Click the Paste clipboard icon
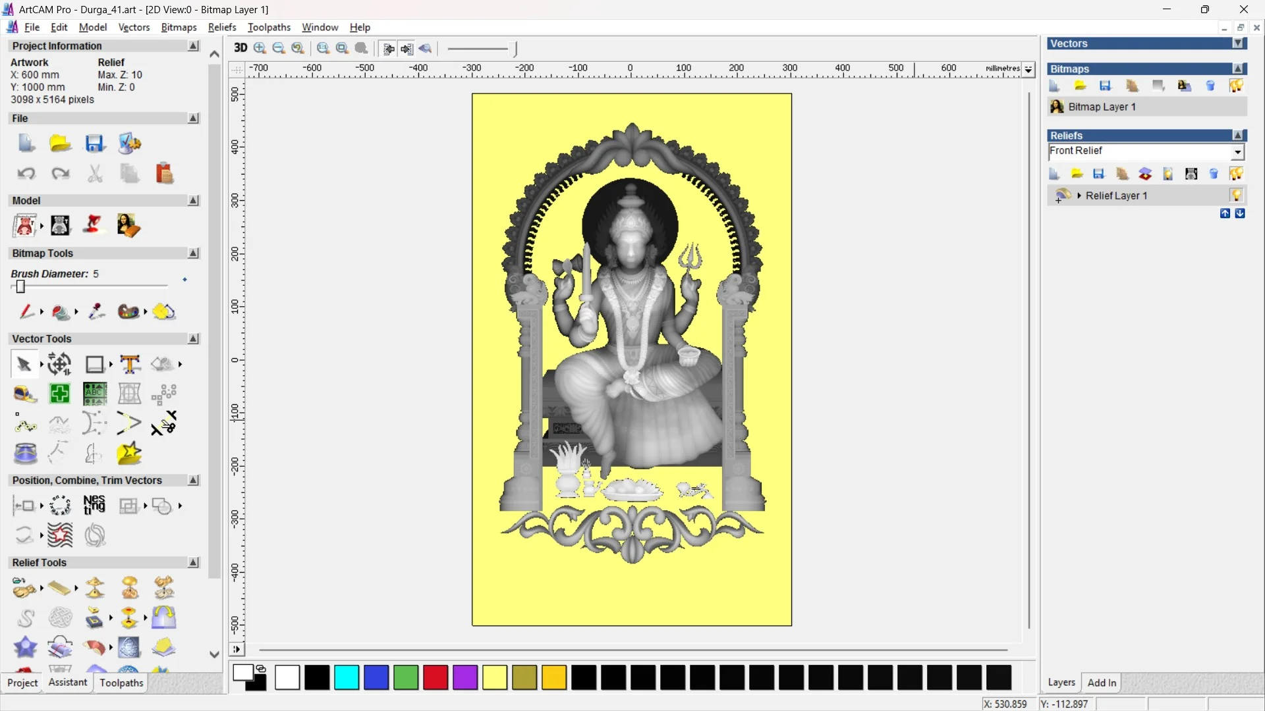Image resolution: width=1265 pixels, height=711 pixels. (164, 173)
